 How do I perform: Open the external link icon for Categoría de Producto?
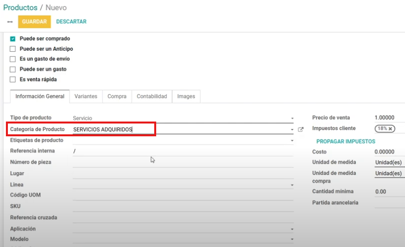301,130
